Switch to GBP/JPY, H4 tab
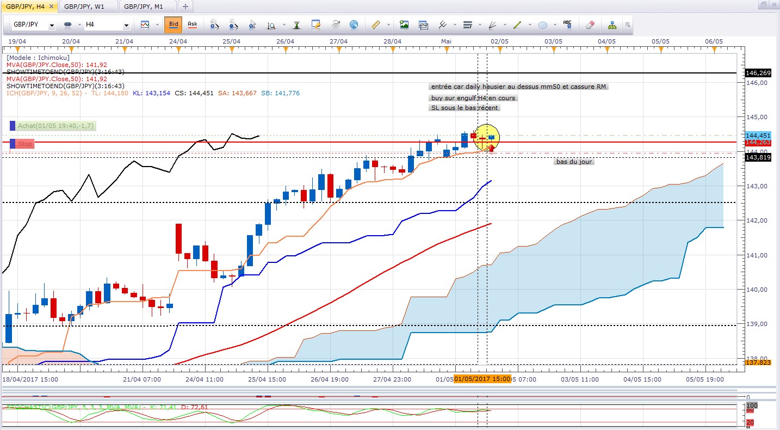Image resolution: width=780 pixels, height=430 pixels. 25,7
